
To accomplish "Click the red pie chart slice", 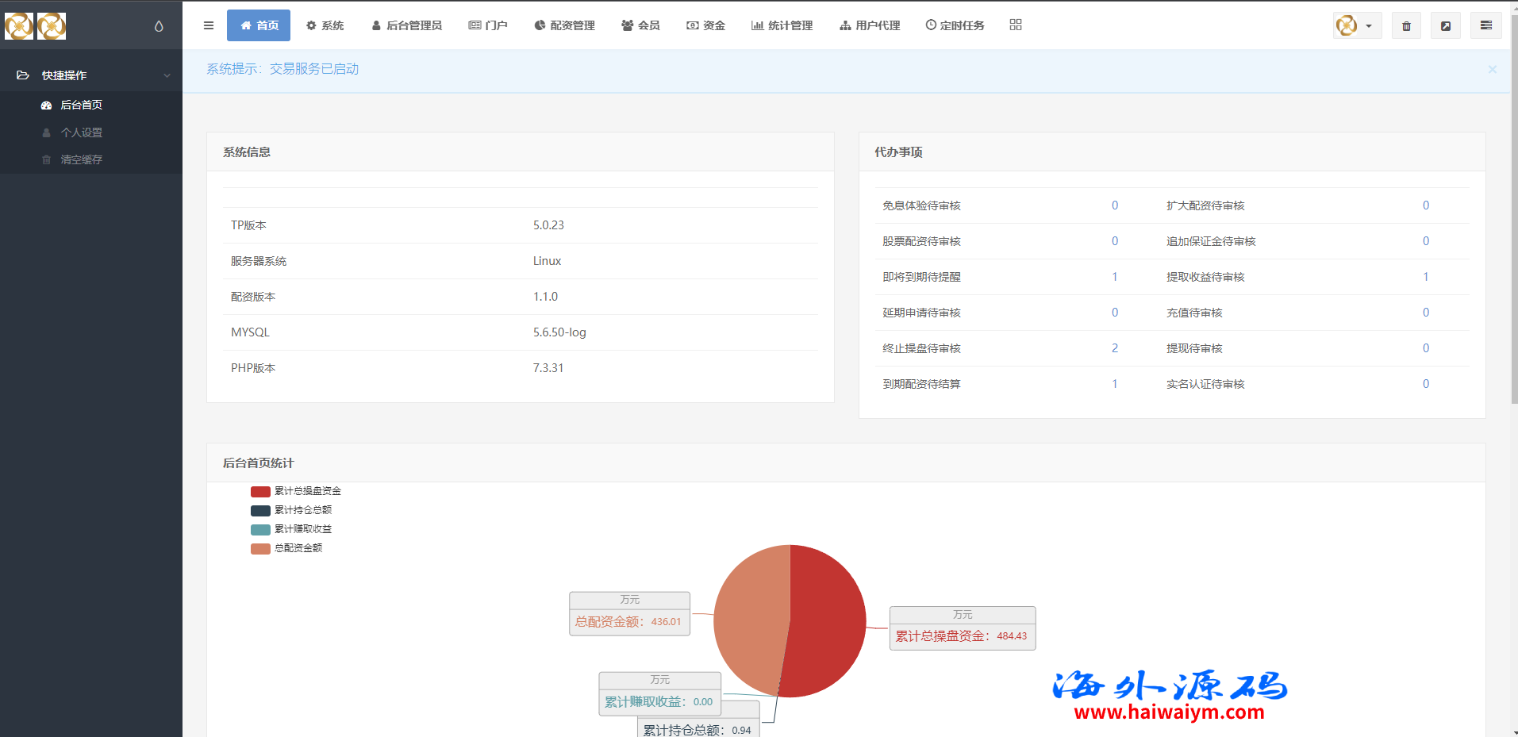I will [829, 619].
